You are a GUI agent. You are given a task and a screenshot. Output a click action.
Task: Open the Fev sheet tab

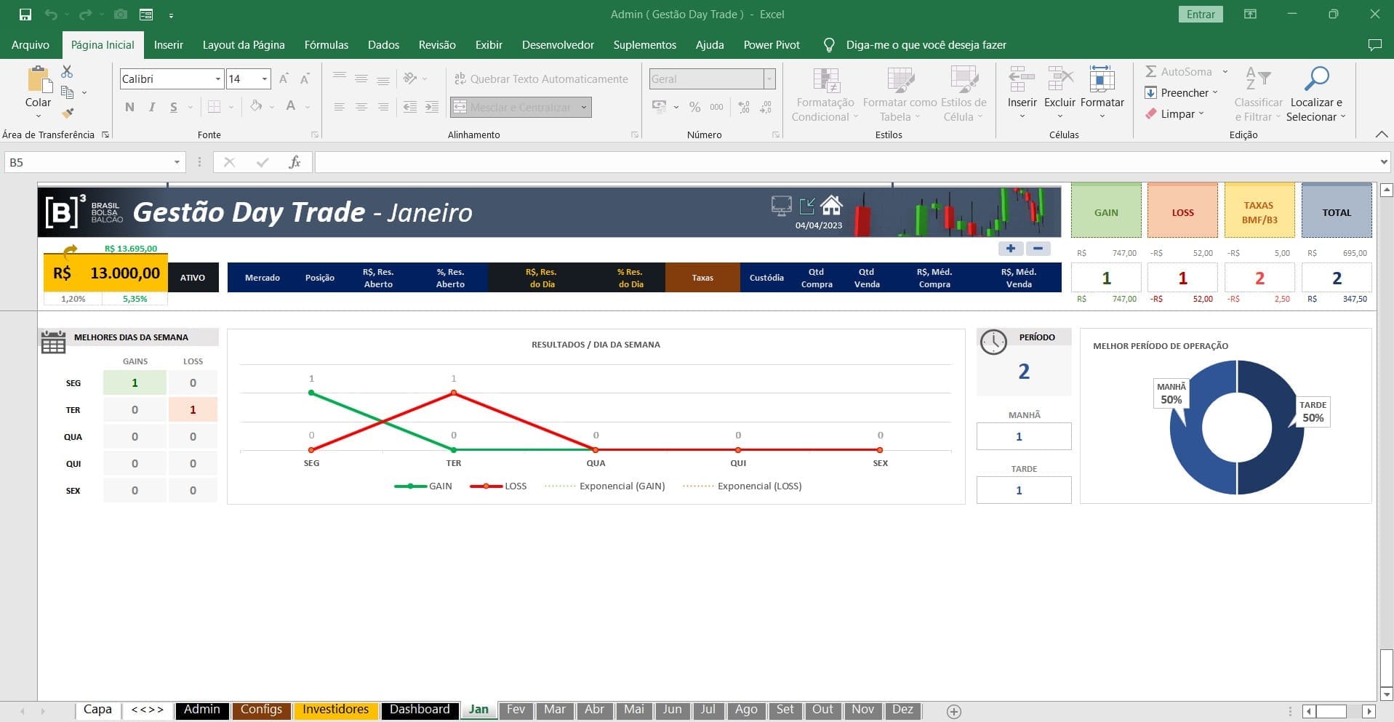[x=516, y=710]
